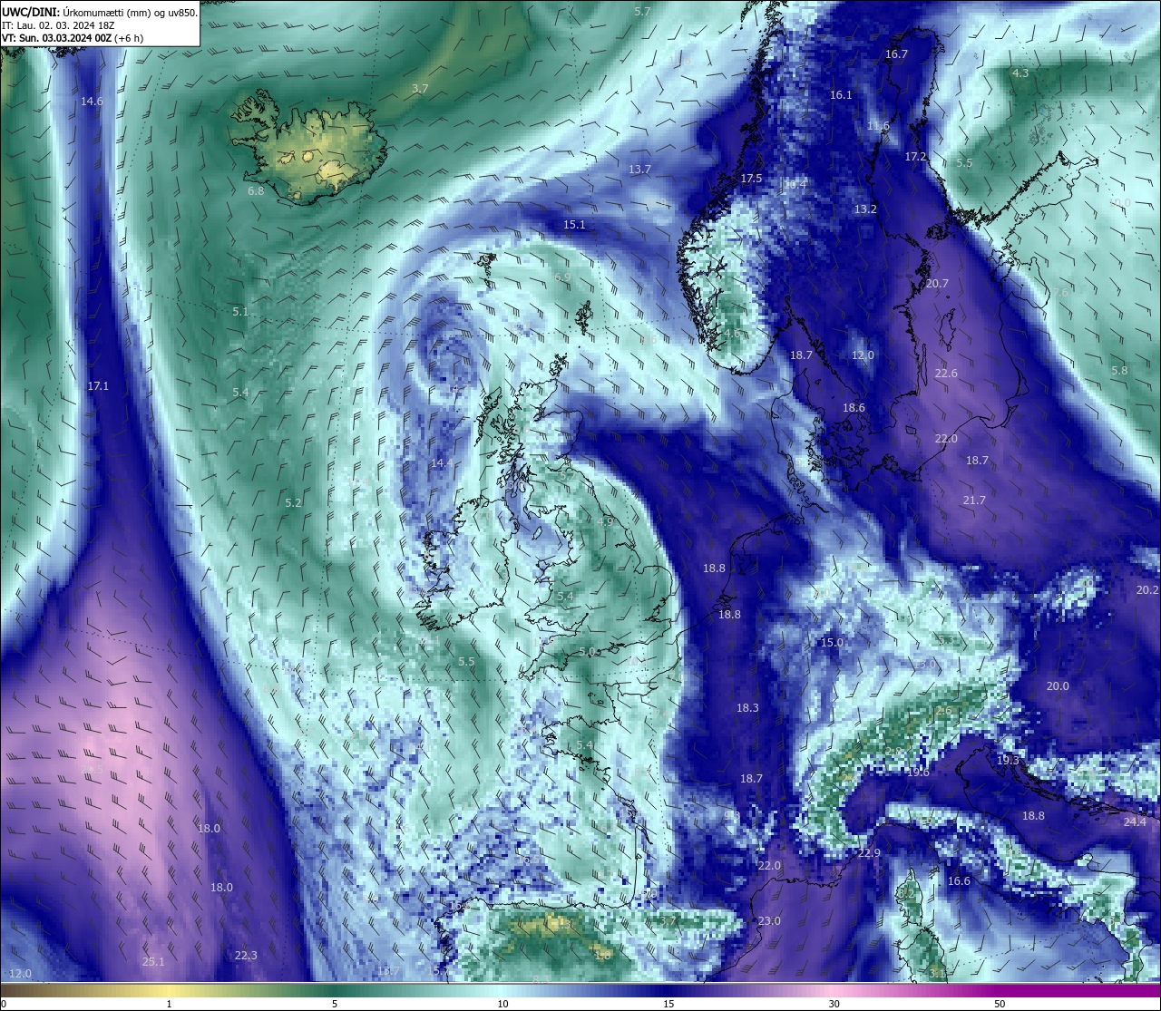1161x1011 pixels.
Task: Click the 16.7 value label
Action: click(896, 54)
